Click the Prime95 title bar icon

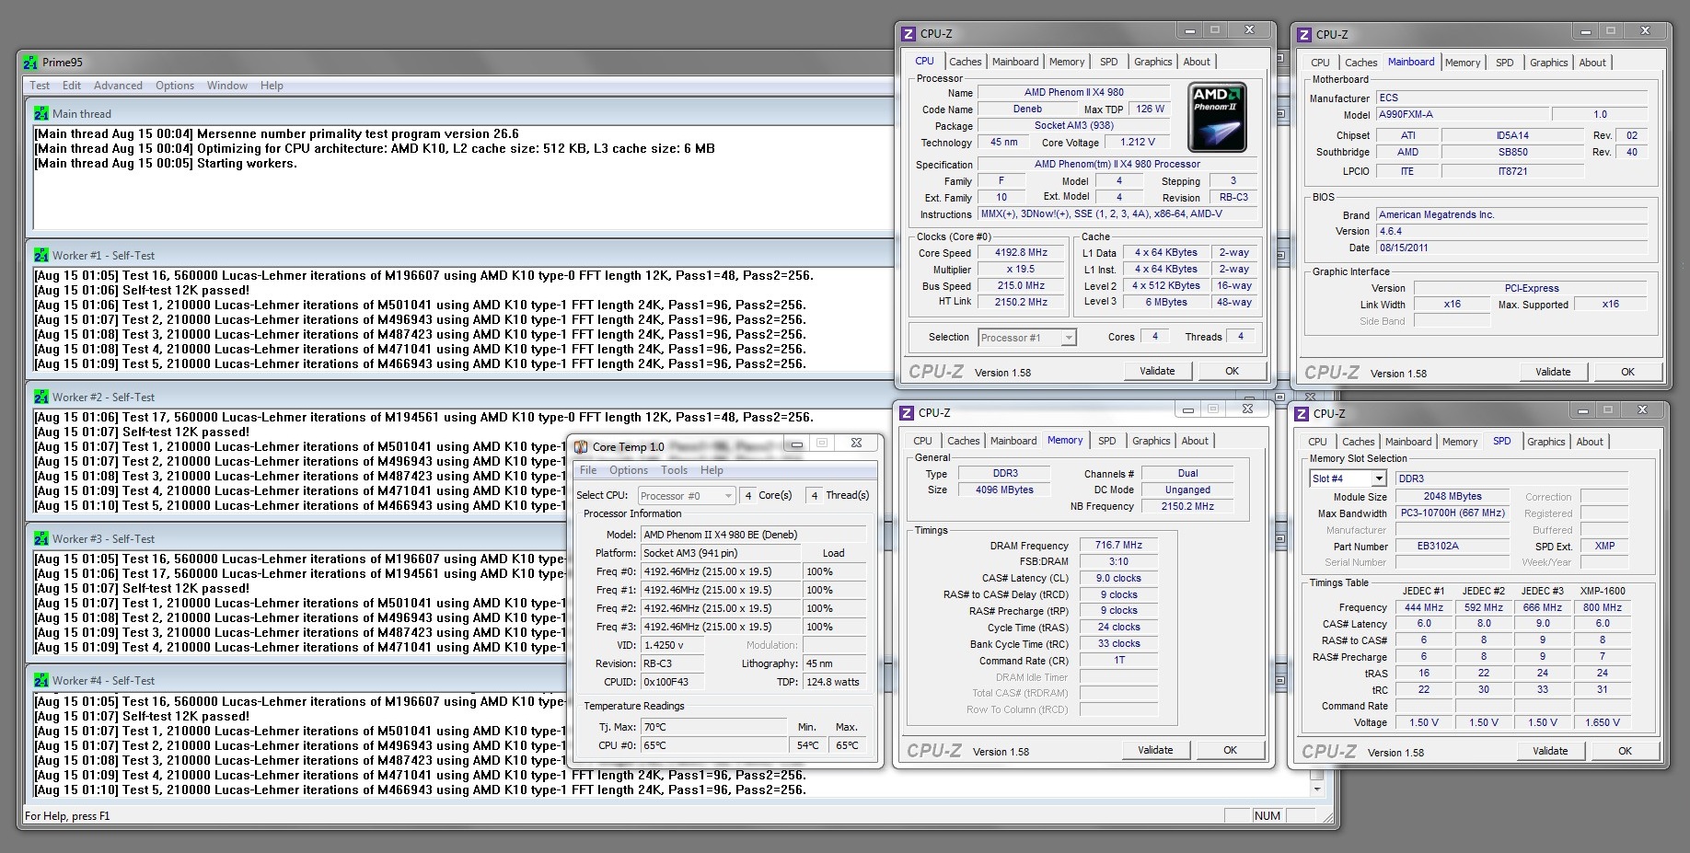(x=30, y=63)
